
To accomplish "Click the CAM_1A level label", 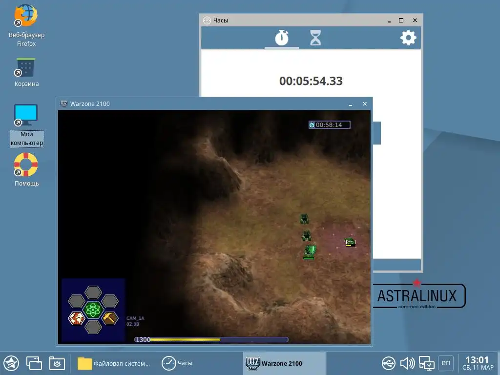I will [x=135, y=318].
